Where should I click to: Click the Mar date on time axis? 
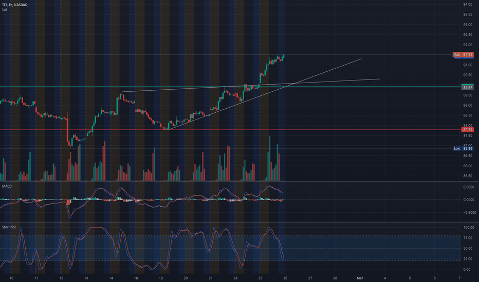360,278
